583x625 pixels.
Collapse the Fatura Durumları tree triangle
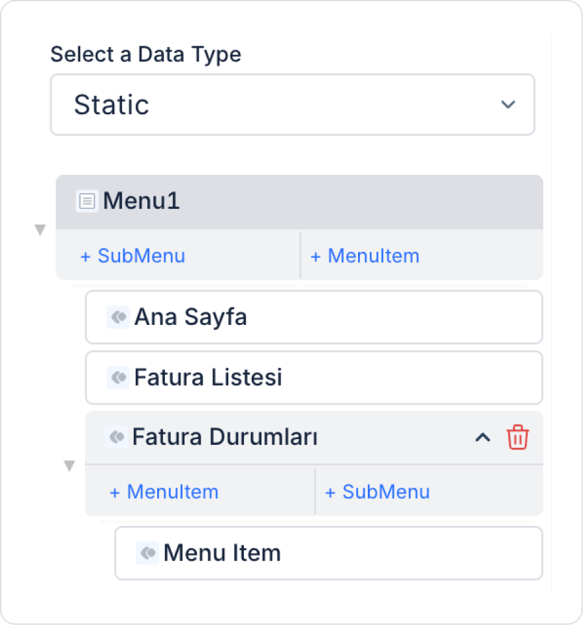click(70, 466)
